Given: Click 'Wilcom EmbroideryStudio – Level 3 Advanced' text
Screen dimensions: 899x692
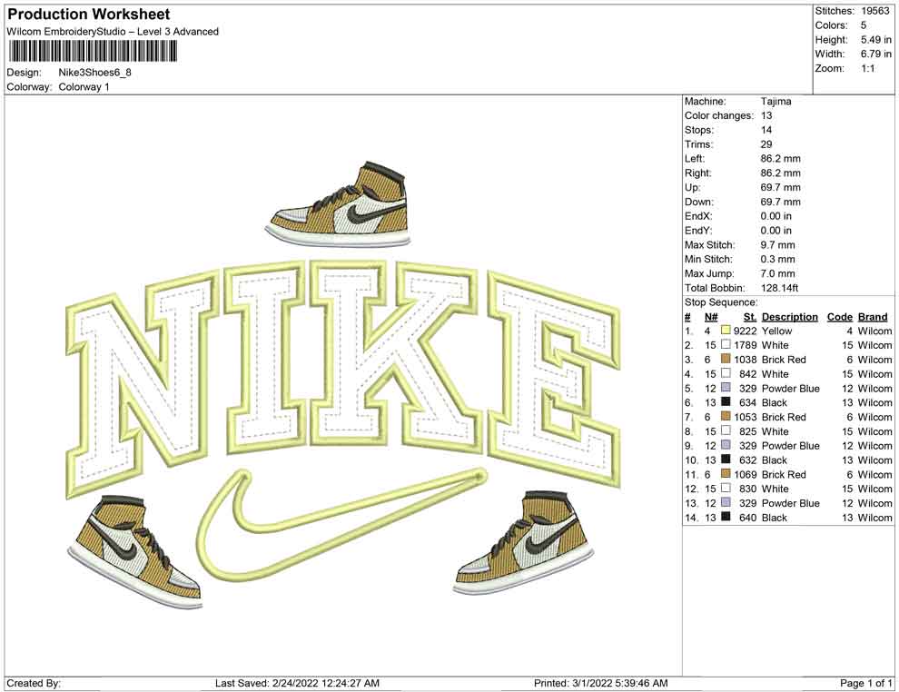Looking at the screenshot, I should (113, 32).
